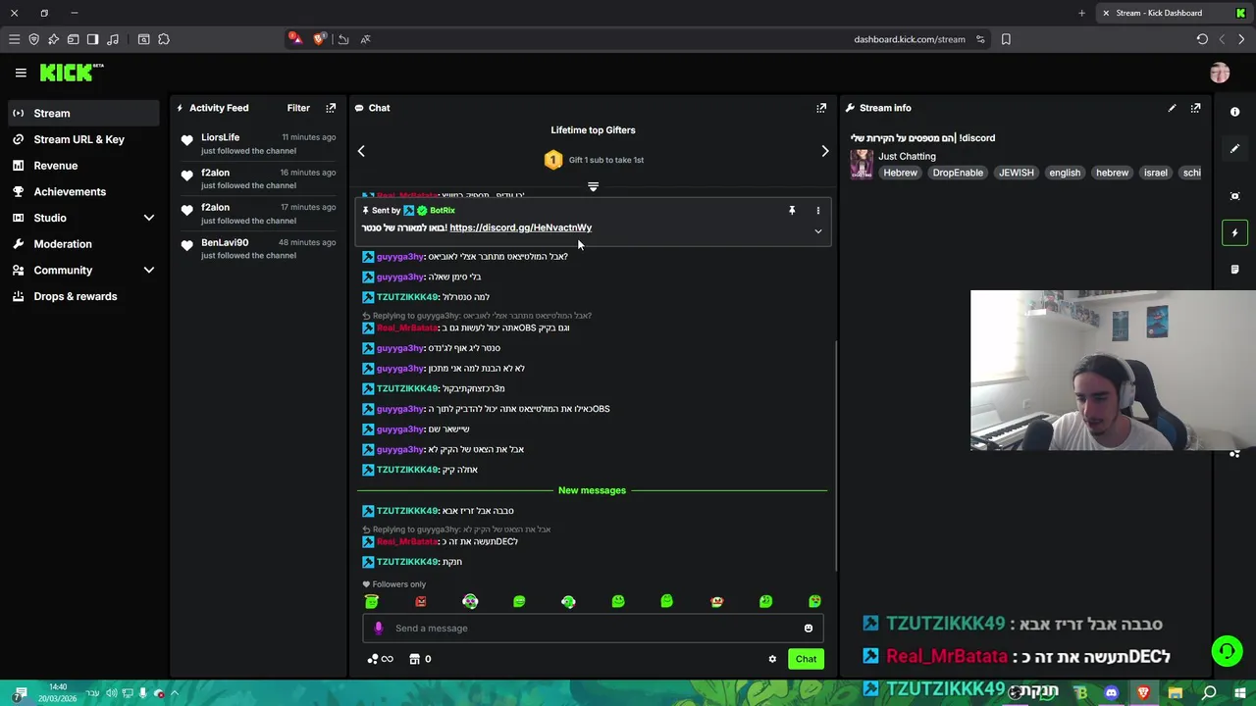Click the Just Chatting category thumbnail
This screenshot has width=1256, height=706.
click(x=862, y=164)
